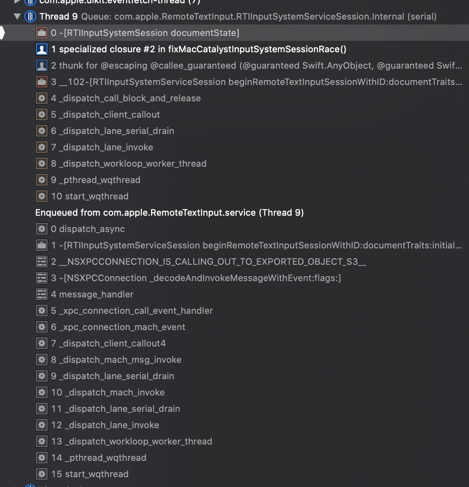Click user icon for fixMacCatalystInputSystemSessionRace closure
469x487 pixels.
click(x=42, y=49)
